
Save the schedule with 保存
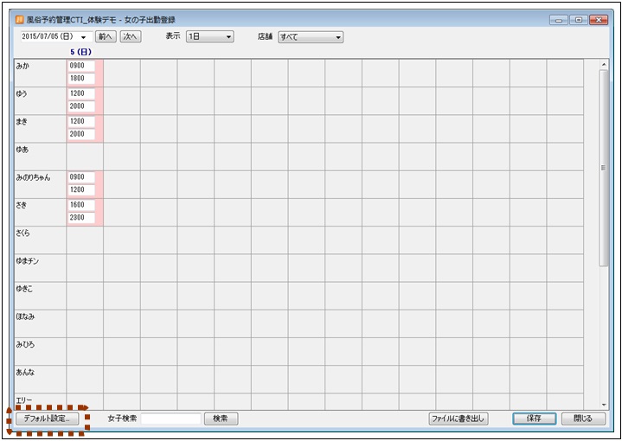533,419
